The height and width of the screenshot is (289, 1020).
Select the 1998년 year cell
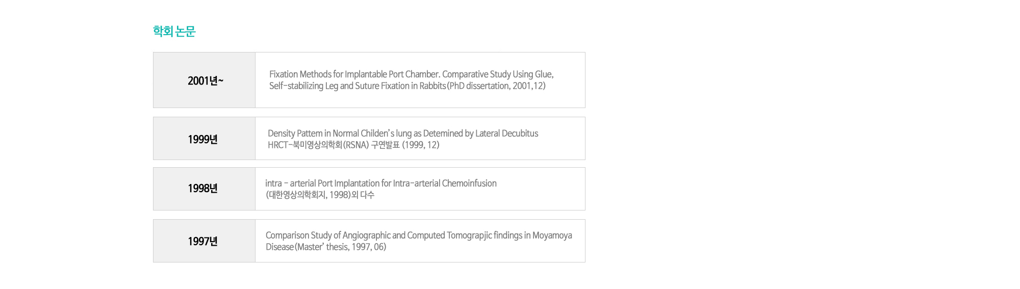click(x=204, y=189)
